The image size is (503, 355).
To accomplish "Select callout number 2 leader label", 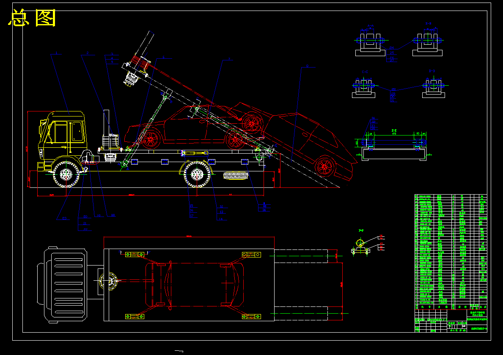I will coord(87,53).
